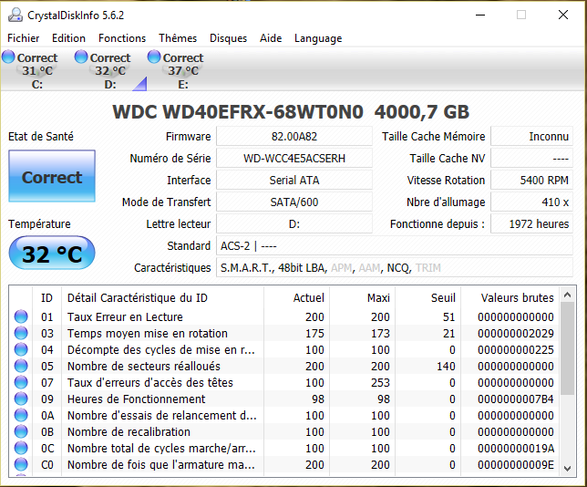
Task: Open the Fonctions menu
Action: coord(122,38)
